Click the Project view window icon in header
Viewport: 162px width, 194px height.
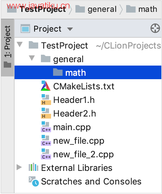click(x=25, y=29)
